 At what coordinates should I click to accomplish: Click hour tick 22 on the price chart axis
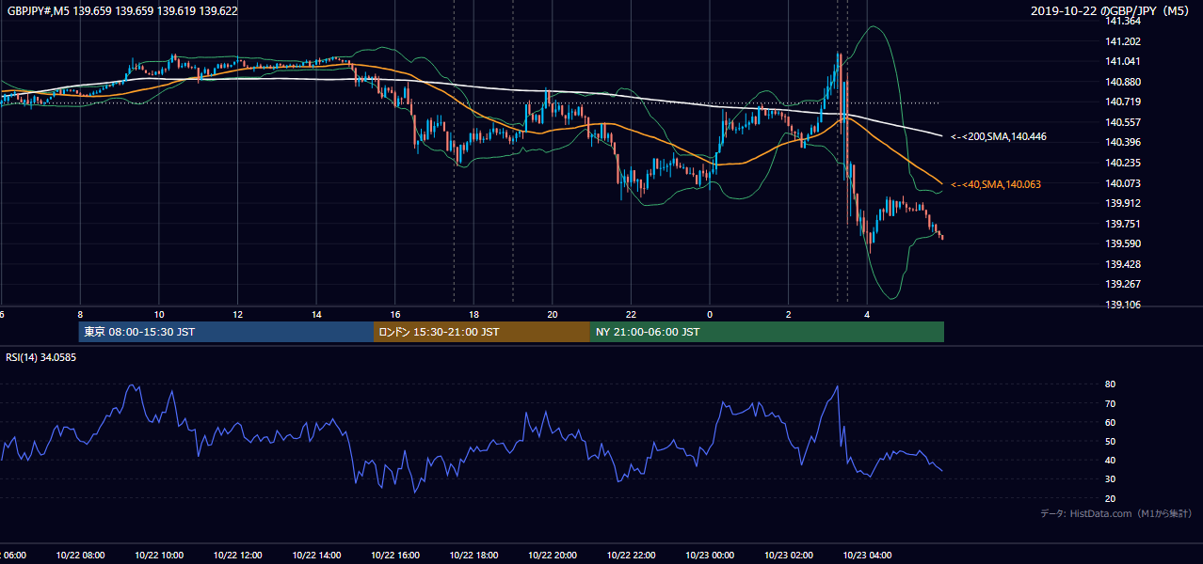click(632, 315)
